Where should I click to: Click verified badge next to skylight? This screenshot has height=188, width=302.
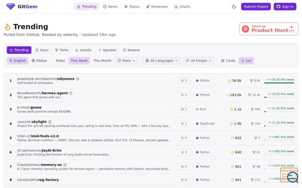pyautogui.click(x=50, y=122)
